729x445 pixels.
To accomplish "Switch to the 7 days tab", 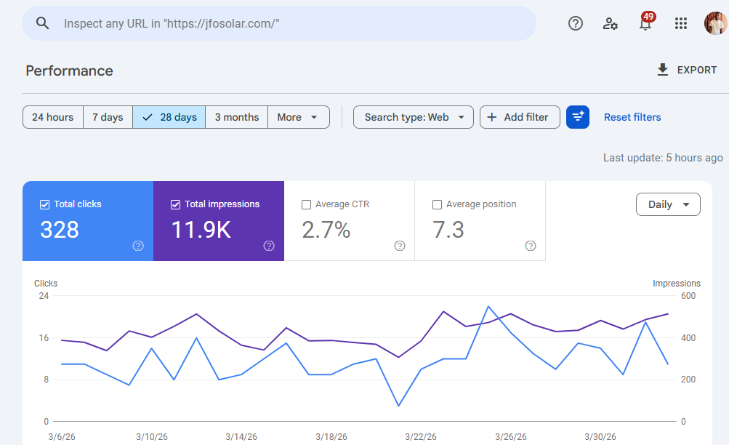I will click(108, 117).
